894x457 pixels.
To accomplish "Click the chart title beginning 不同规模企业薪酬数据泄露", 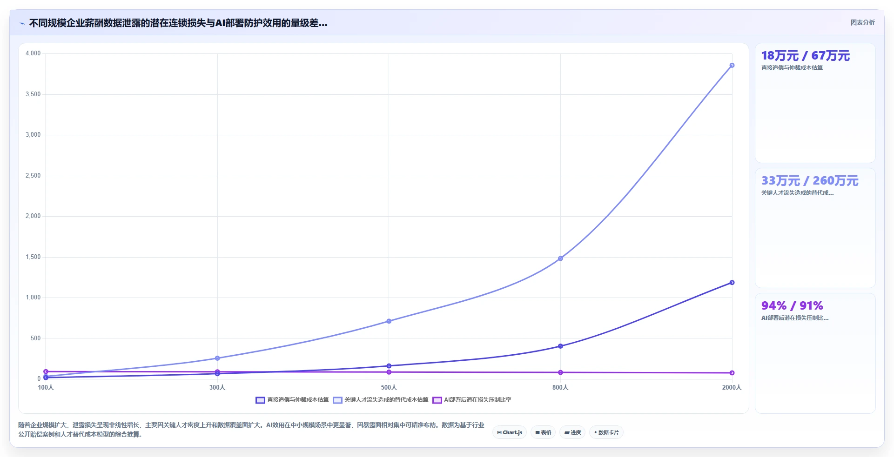I will coord(178,23).
